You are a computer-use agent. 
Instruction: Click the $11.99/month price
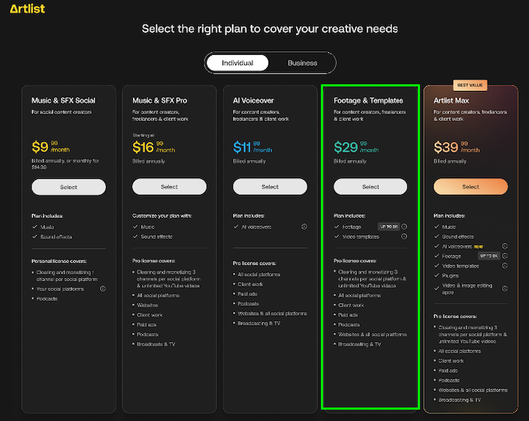click(252, 147)
